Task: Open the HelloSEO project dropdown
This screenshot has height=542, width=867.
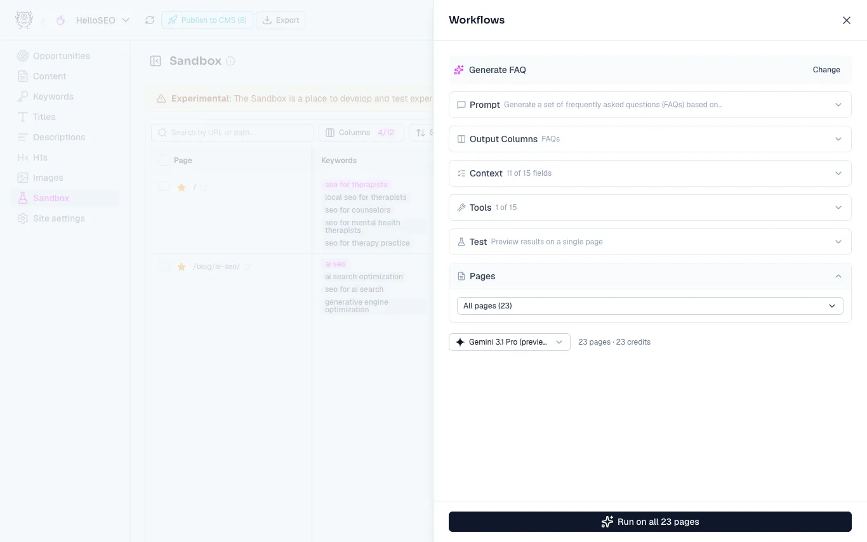Action: [x=103, y=20]
